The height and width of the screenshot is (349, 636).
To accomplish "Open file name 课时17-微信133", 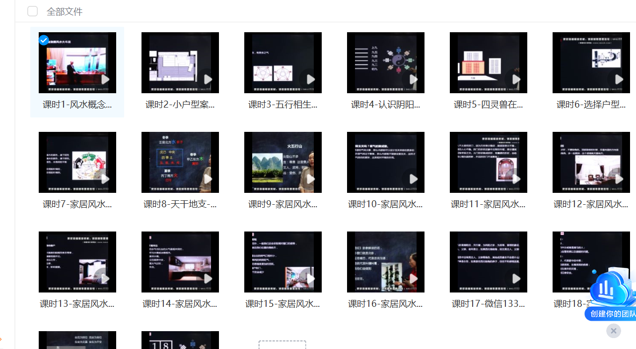I will pos(488,304).
